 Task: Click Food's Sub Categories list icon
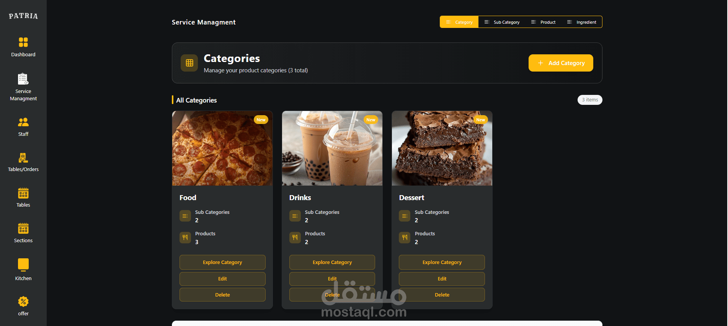click(x=185, y=216)
